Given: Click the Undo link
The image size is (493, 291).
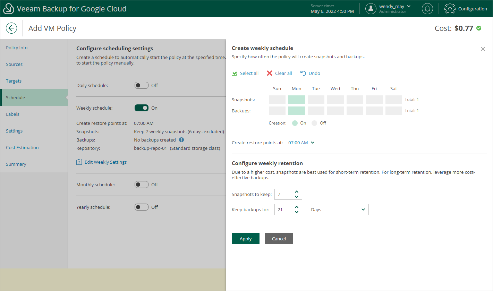Looking at the screenshot, I should click(x=314, y=73).
